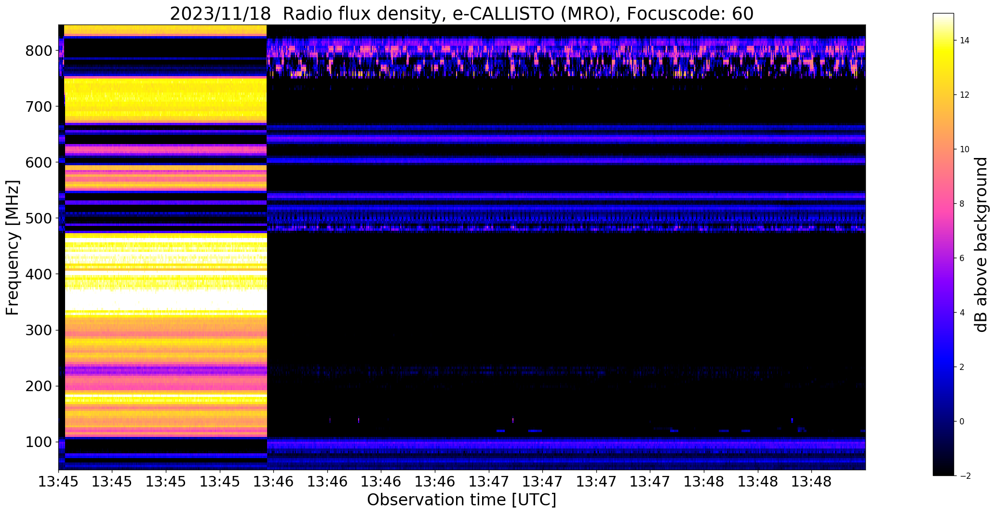Click the 500 frequency tick label
This screenshot has height=514, width=996.
pyautogui.click(x=38, y=218)
